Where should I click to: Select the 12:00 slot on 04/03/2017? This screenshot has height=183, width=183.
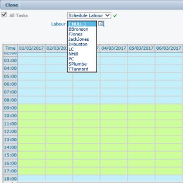pyautogui.click(x=114, y=132)
